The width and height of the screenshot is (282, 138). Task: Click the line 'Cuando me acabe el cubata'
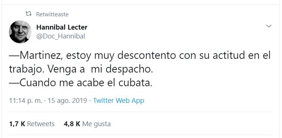point(81,83)
